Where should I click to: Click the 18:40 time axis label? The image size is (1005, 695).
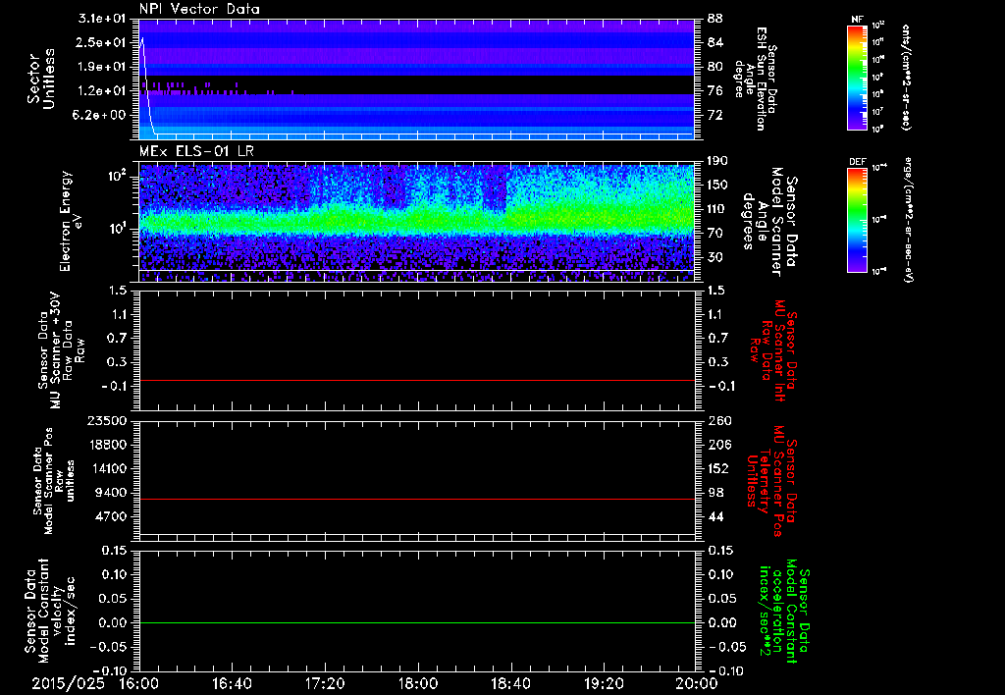pos(510,683)
